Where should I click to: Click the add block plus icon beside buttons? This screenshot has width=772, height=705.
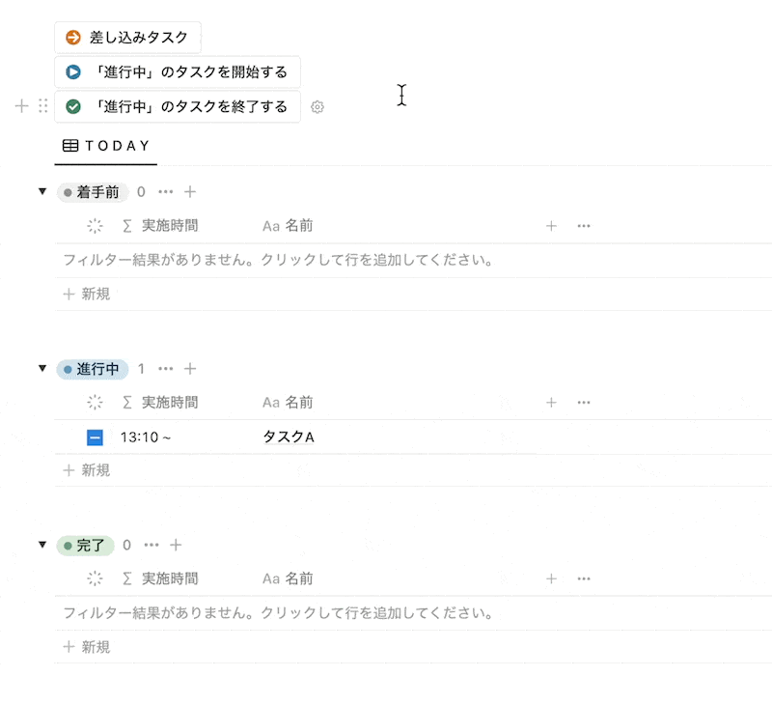pos(21,106)
